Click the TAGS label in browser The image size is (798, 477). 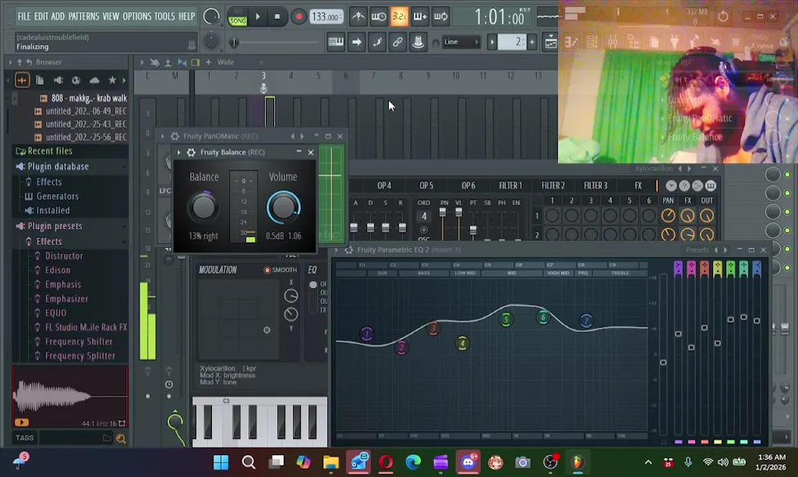[x=25, y=438]
